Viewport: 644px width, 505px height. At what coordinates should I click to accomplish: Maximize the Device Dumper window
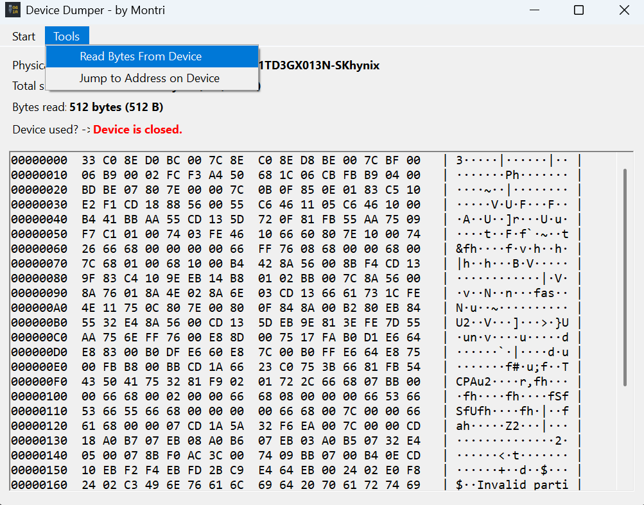click(579, 10)
